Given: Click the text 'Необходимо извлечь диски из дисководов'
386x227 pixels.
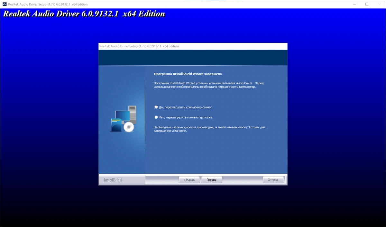Looking at the screenshot, I should tap(184, 127).
